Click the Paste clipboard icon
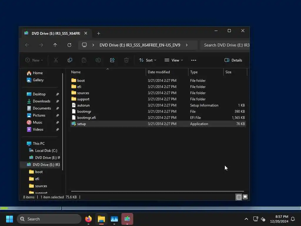Viewport: 301px width, 226px height. [x=84, y=60]
